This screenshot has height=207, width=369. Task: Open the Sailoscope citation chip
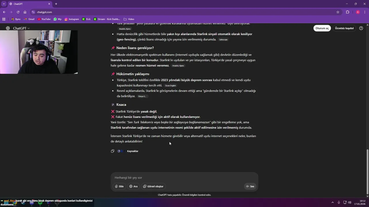[223, 40]
